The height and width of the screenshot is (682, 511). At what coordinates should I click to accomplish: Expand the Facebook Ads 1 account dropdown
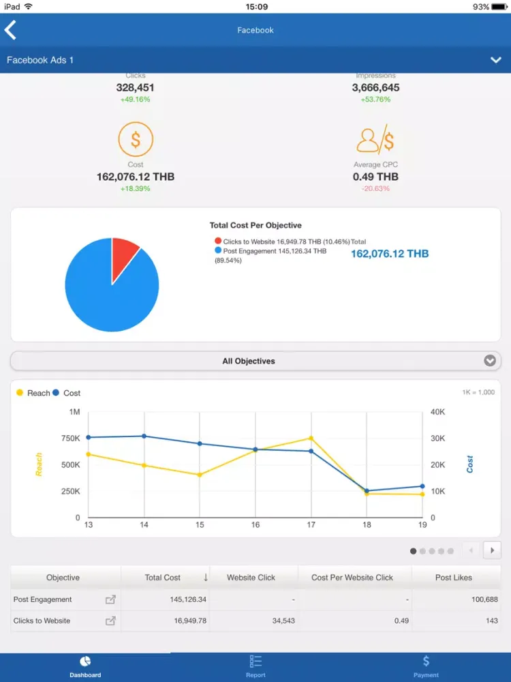pyautogui.click(x=496, y=60)
